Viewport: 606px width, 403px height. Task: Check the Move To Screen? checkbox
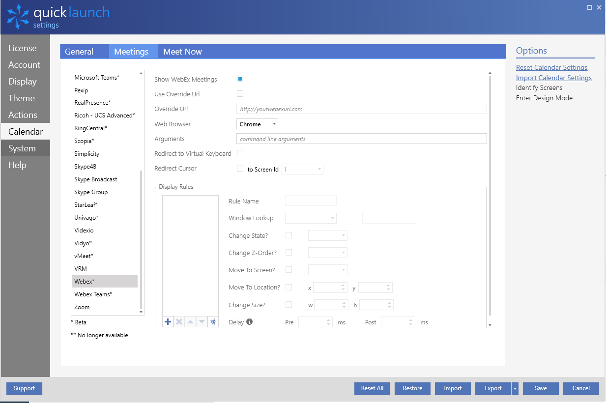(289, 270)
